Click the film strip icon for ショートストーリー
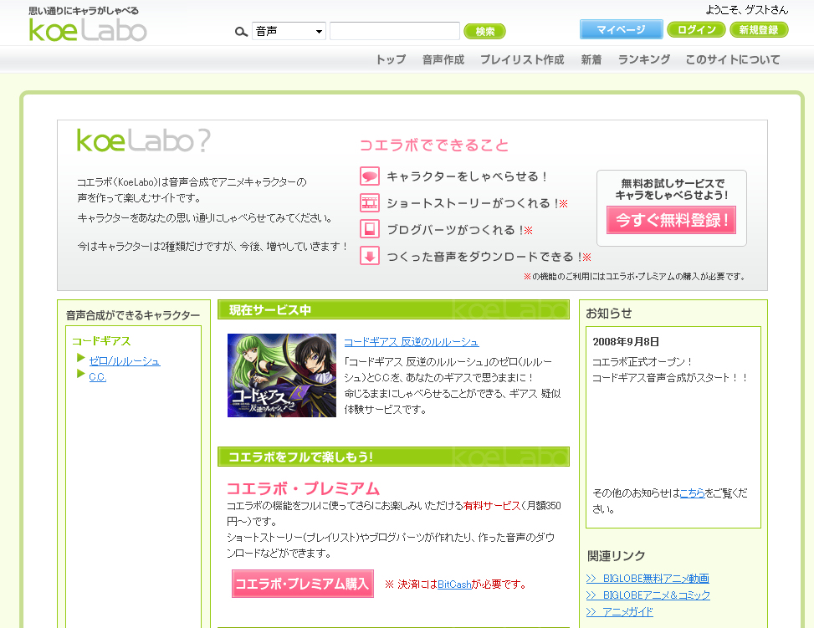814x628 pixels. click(x=370, y=203)
